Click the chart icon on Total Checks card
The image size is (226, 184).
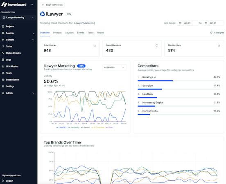(x=95, y=45)
